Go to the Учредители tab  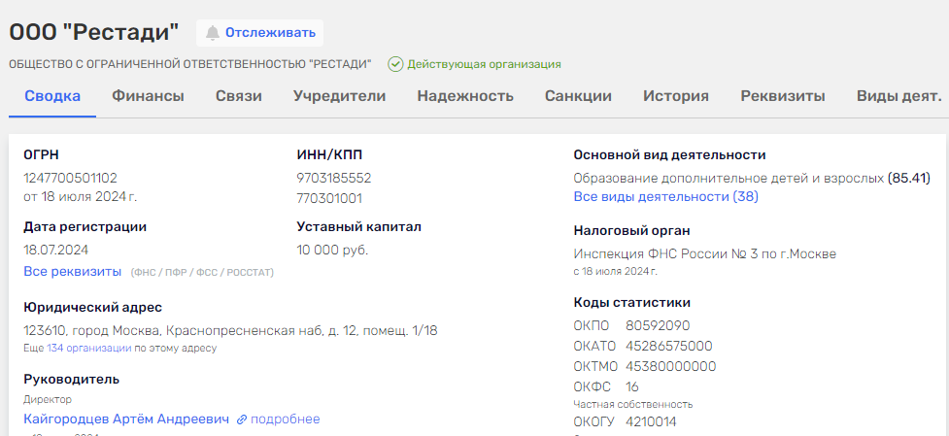[x=340, y=95]
